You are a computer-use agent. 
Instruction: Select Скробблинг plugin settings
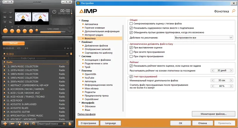(x=92, y=99)
